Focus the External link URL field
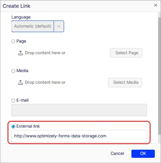This screenshot has width=161, height=163. point(79,136)
